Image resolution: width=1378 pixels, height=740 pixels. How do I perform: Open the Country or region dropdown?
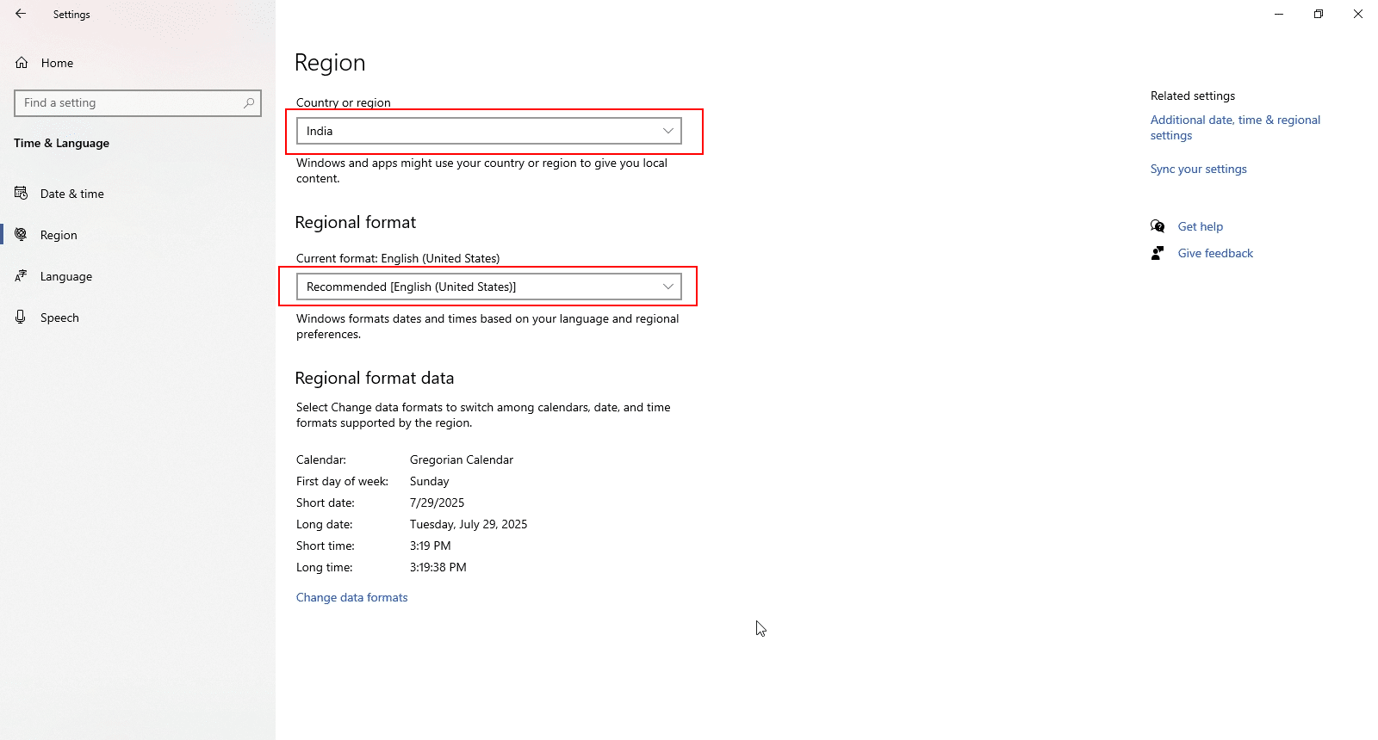(489, 131)
